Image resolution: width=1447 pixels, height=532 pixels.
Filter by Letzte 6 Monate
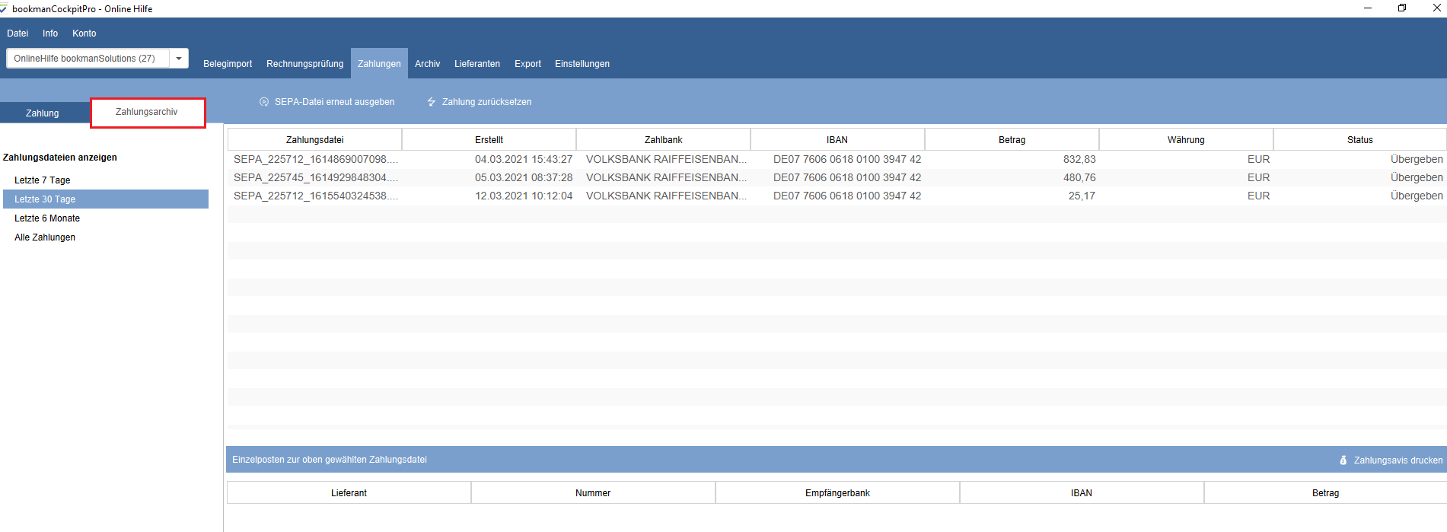point(106,218)
